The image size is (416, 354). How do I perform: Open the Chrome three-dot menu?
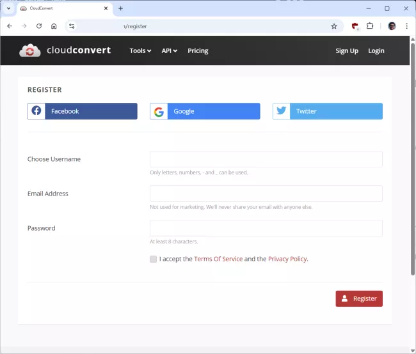click(406, 26)
